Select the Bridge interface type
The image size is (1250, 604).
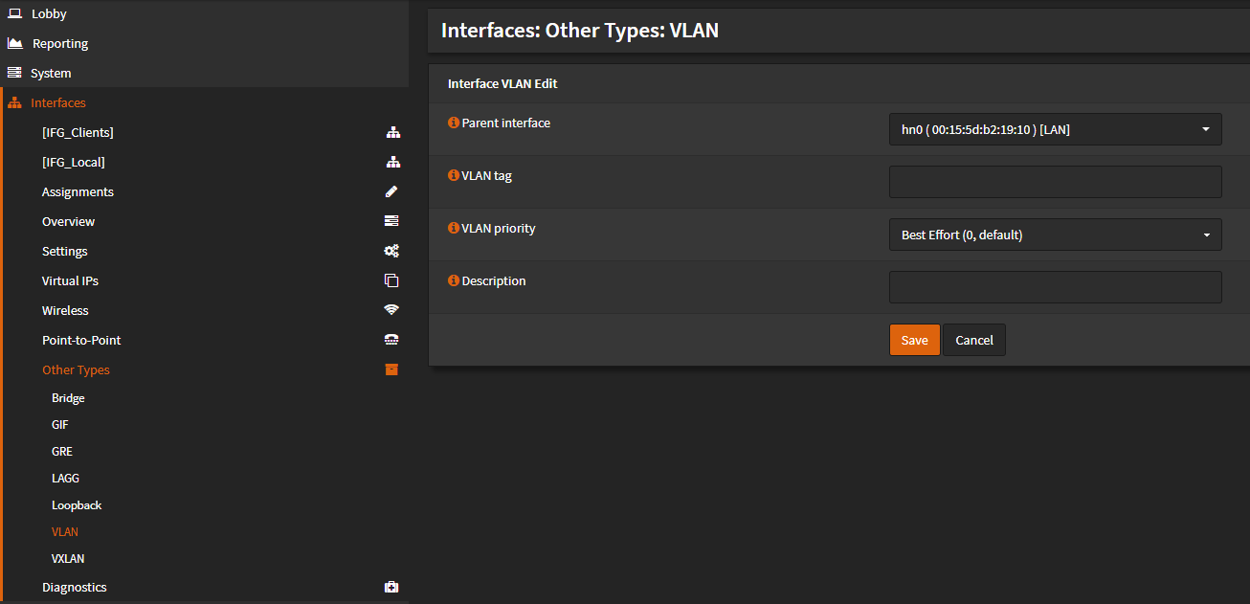(68, 397)
